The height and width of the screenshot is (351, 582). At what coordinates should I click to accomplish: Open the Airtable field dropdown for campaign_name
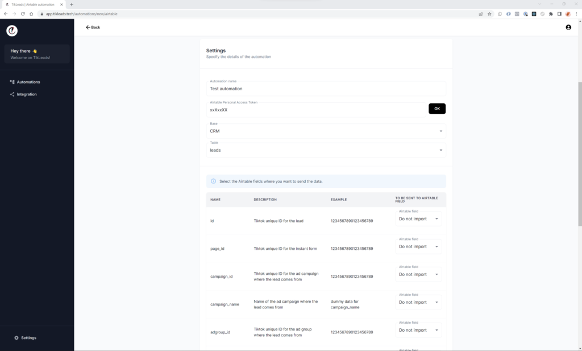(x=418, y=302)
